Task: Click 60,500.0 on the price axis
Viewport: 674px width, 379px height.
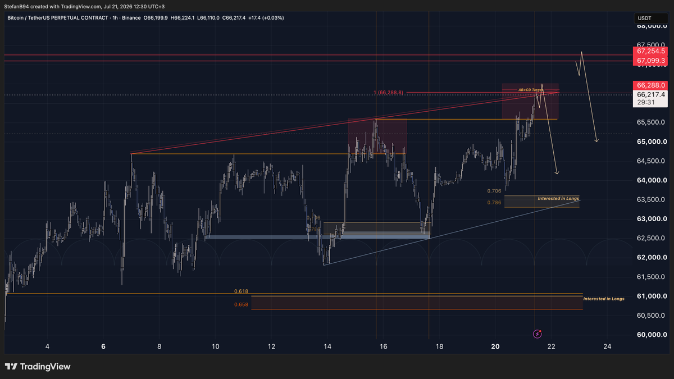Action: point(652,315)
